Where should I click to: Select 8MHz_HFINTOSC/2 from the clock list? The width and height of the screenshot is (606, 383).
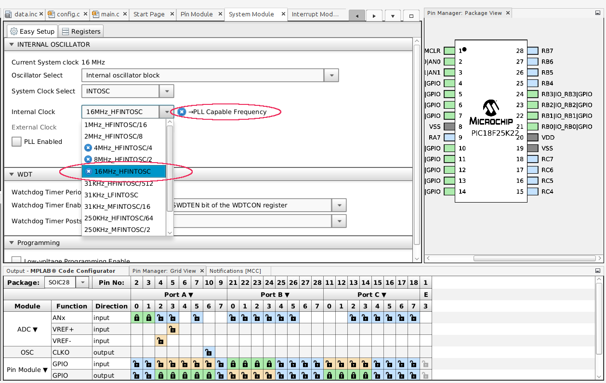(x=124, y=159)
